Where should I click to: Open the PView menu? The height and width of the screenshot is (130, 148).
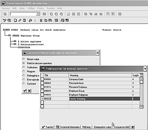[41, 8]
